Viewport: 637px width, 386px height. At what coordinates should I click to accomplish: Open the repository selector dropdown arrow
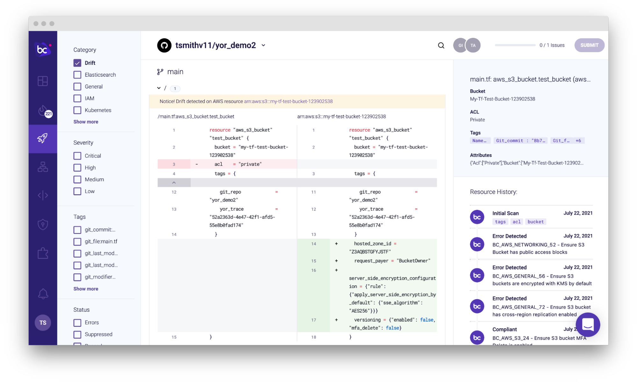(264, 45)
